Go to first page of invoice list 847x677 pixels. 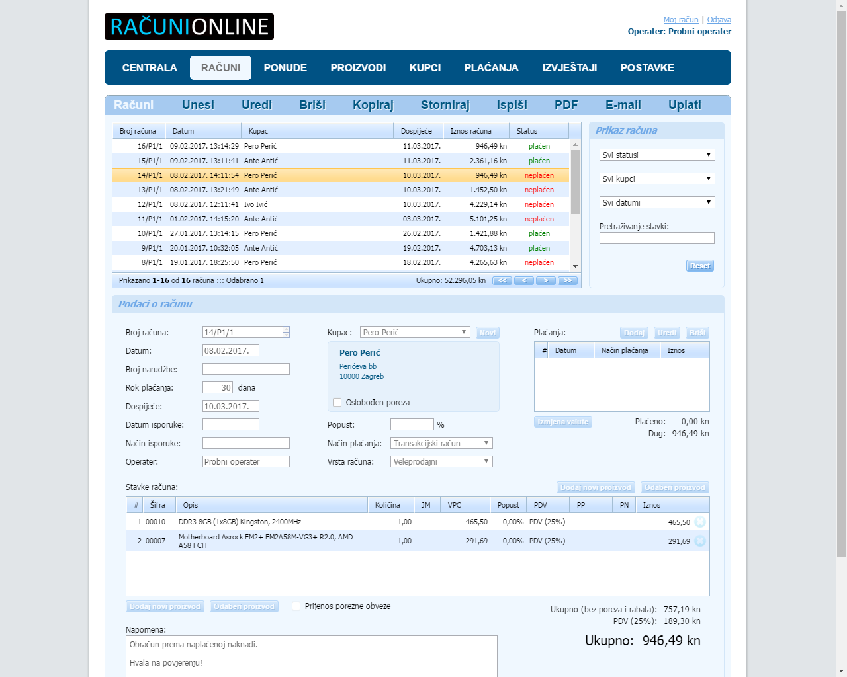tap(502, 280)
